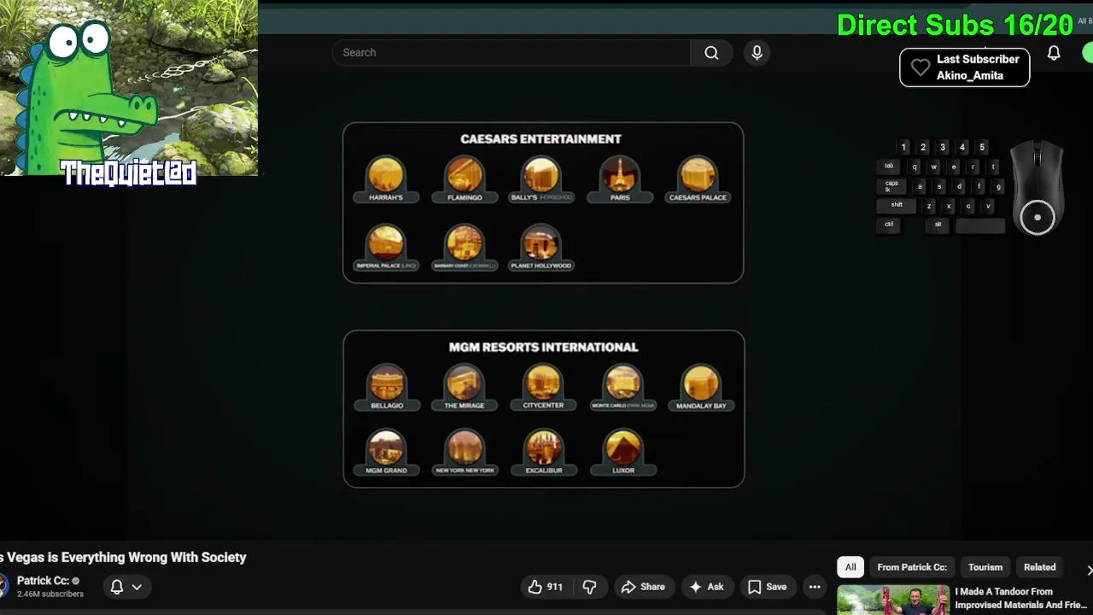
Task: Activate voice search microphone
Action: [x=757, y=53]
